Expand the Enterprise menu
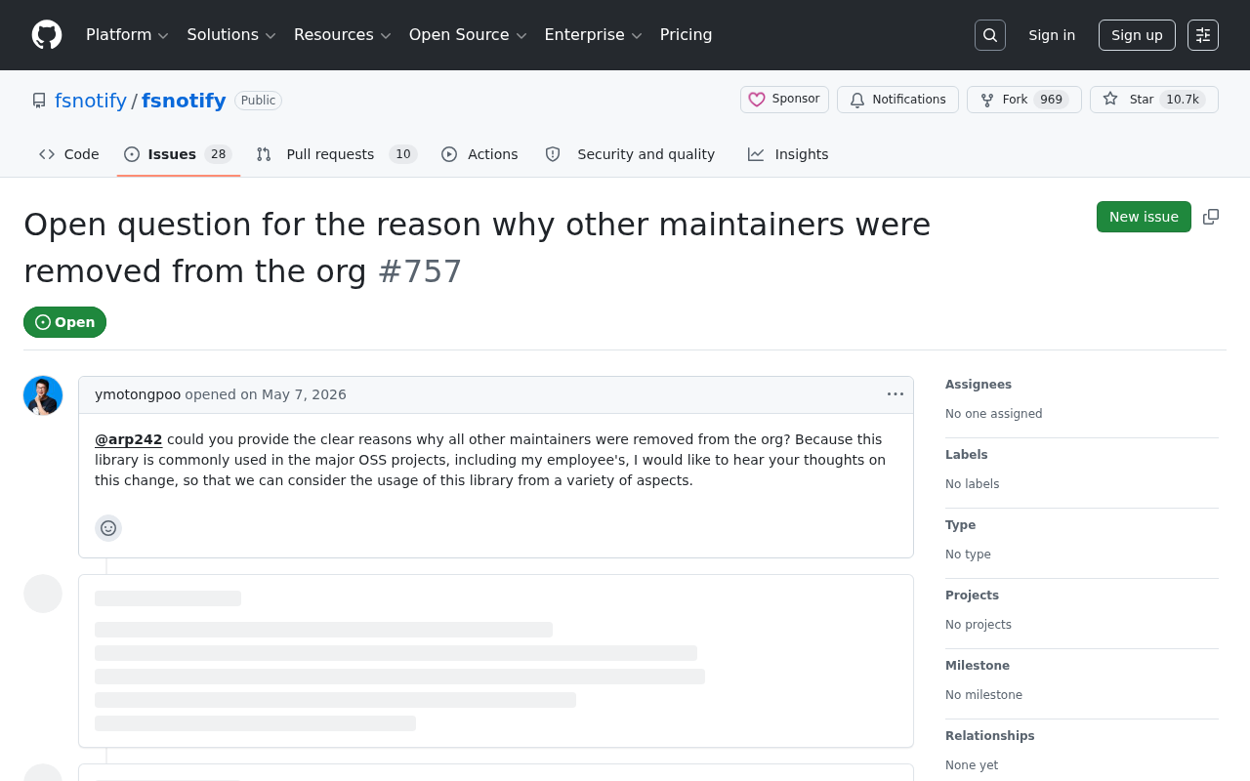Image resolution: width=1250 pixels, height=781 pixels. coord(594,35)
